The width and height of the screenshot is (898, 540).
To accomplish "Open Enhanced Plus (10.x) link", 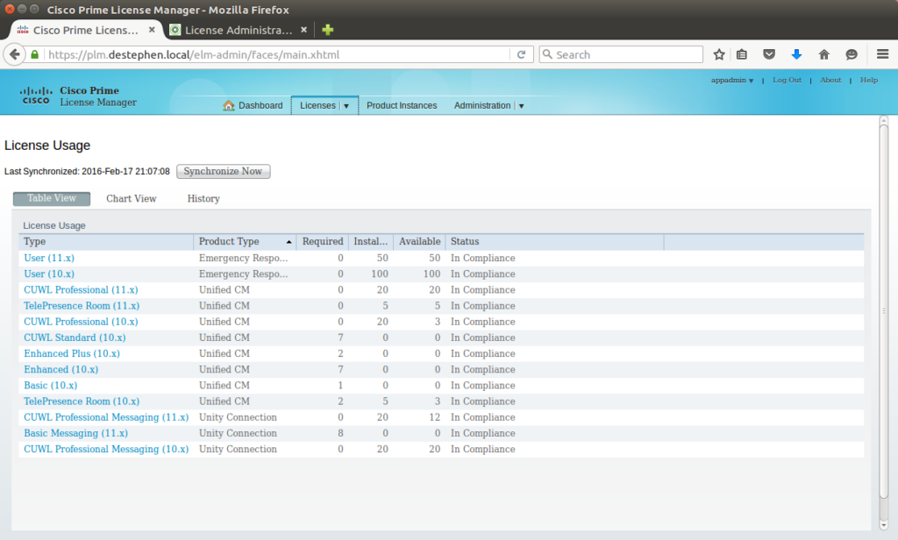I will 72,354.
